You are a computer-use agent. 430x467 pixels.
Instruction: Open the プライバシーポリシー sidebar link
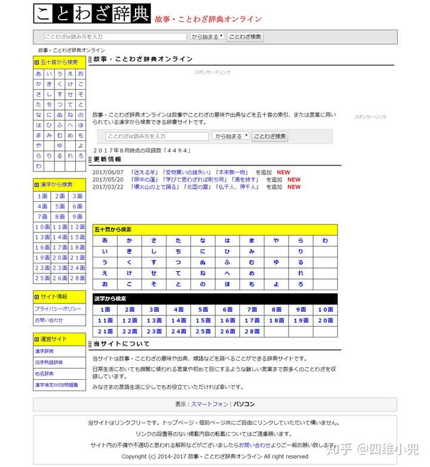(58, 309)
